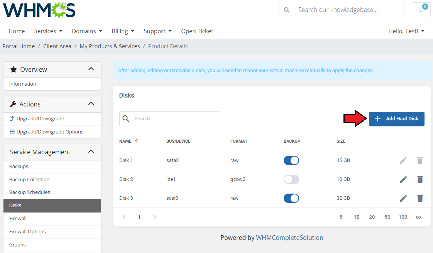Open Graphs in sidebar
Screen dimensions: 433x253
[x=52, y=245]
